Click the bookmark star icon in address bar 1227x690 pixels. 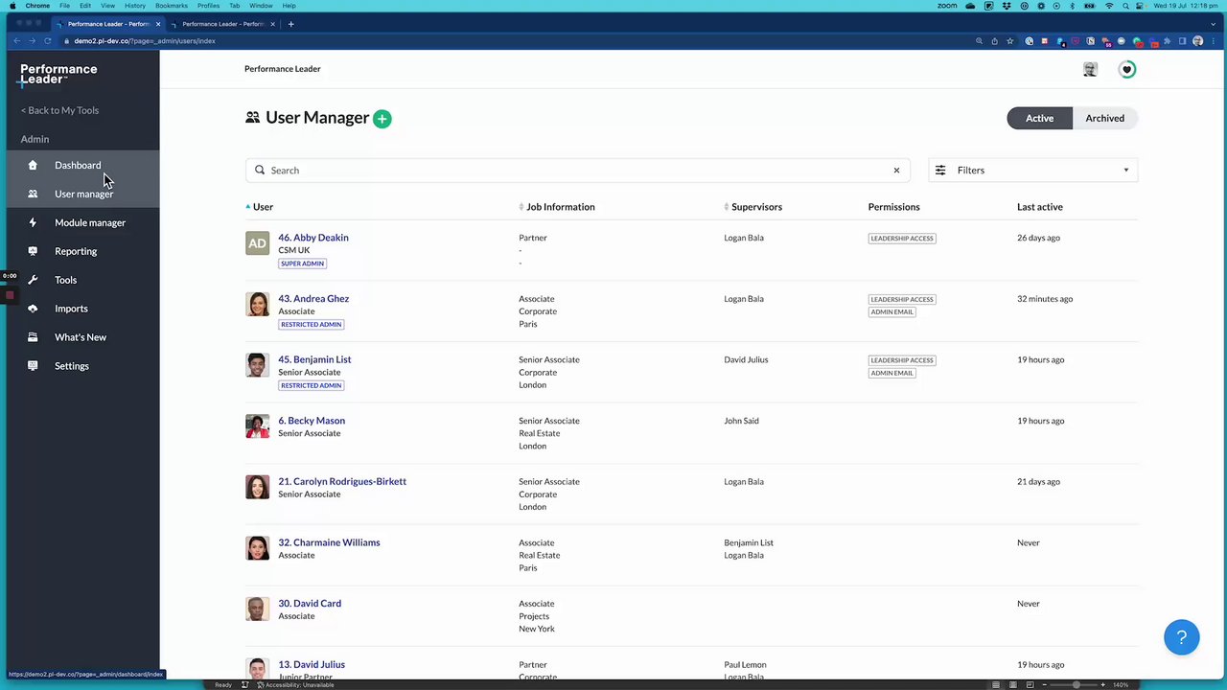[x=1009, y=41]
